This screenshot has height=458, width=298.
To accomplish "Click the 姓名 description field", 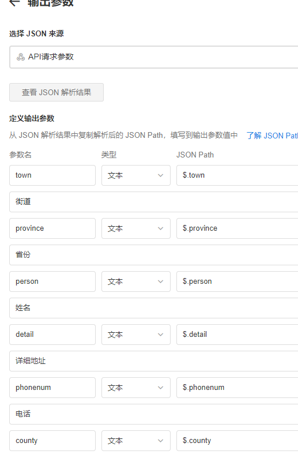I will coord(154,308).
